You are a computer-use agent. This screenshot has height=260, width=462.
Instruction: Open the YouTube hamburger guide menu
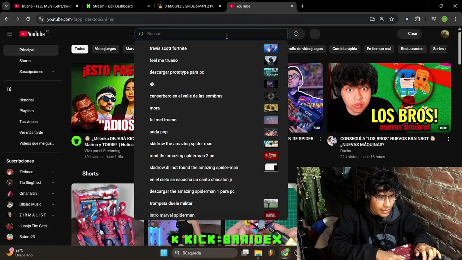tap(10, 34)
